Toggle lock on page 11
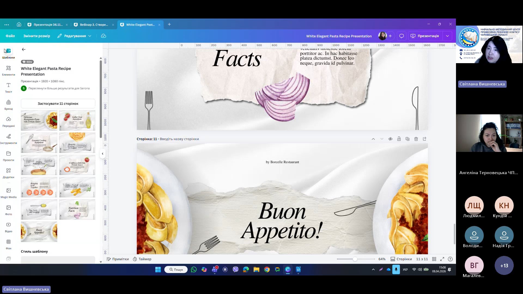Viewport: 523px width, 294px height. click(399, 139)
